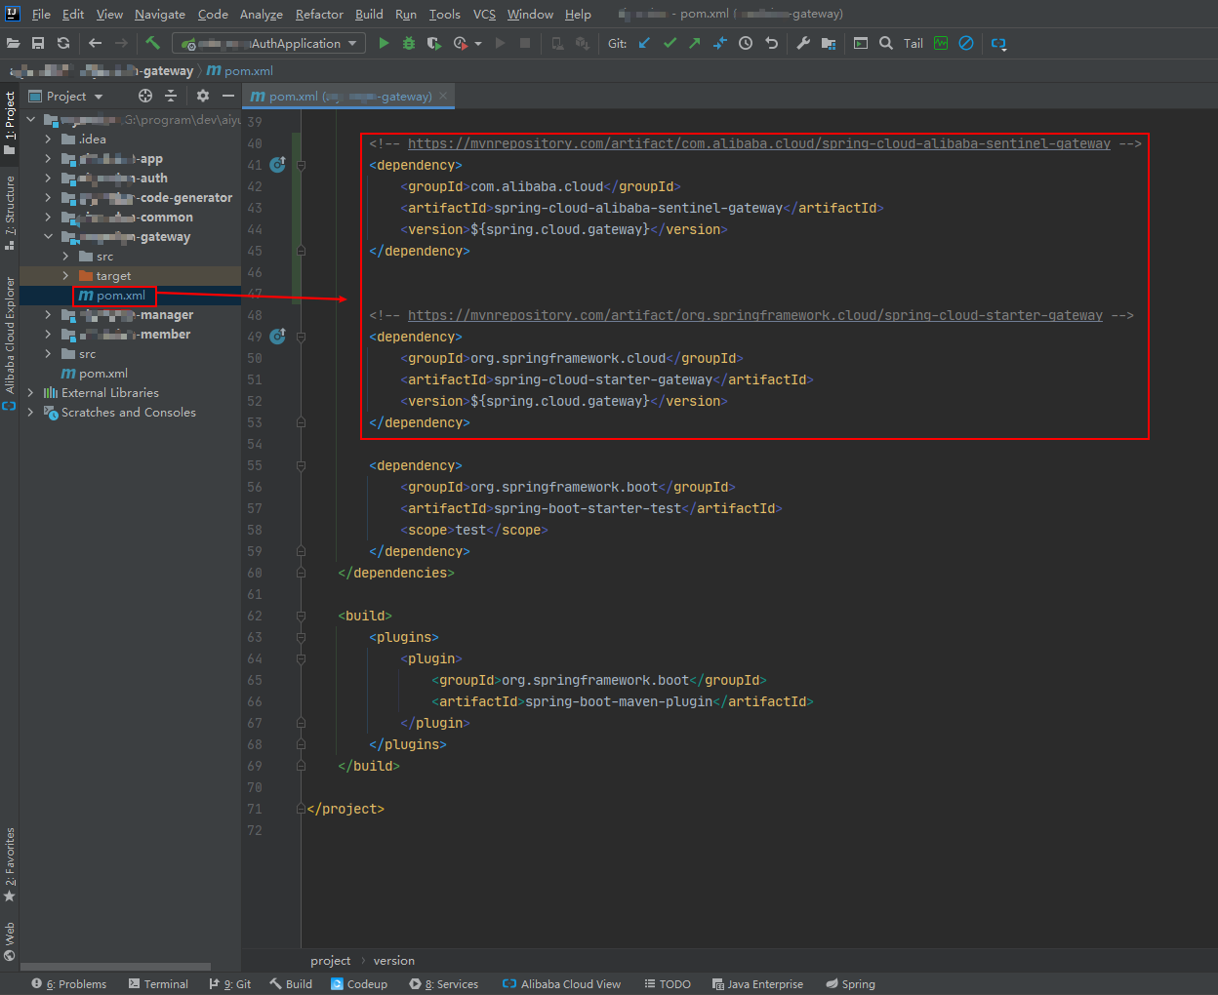Click gutter icon on line 49
Viewport: 1218px width, 995px height.
[277, 336]
